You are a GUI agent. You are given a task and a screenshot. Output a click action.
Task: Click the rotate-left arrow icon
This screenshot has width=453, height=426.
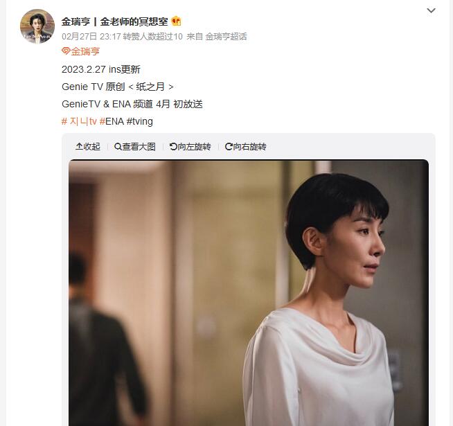pyautogui.click(x=173, y=147)
